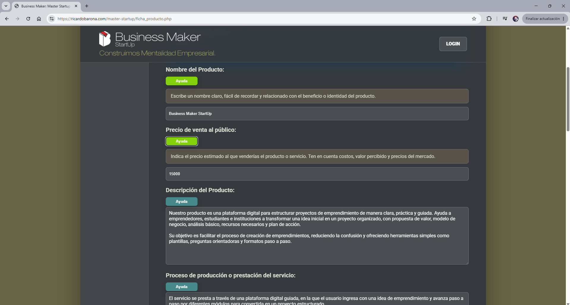The width and height of the screenshot is (570, 305).
Task: Restore down the browser window
Action: click(x=550, y=6)
